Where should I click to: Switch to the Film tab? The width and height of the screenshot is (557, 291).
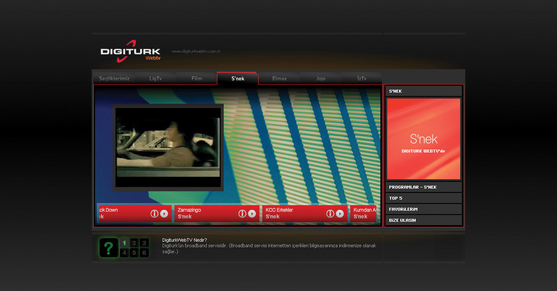pos(197,79)
